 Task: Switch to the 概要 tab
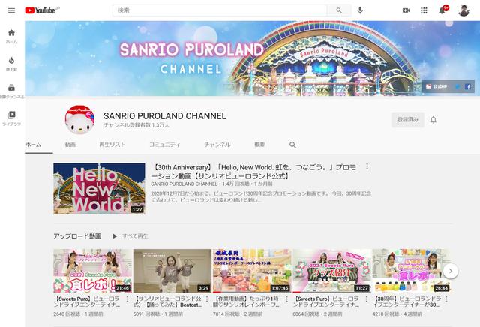pyautogui.click(x=259, y=145)
